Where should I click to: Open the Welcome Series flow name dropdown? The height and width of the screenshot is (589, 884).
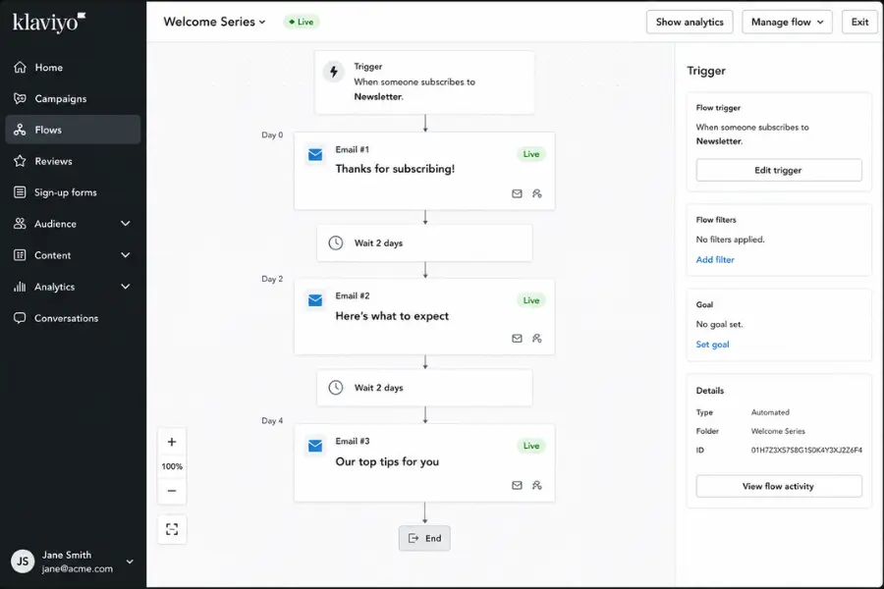pyautogui.click(x=214, y=22)
